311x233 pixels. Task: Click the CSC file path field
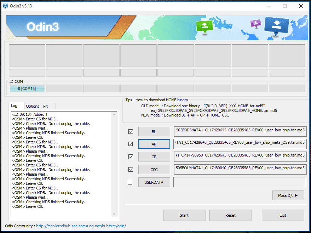240,169
